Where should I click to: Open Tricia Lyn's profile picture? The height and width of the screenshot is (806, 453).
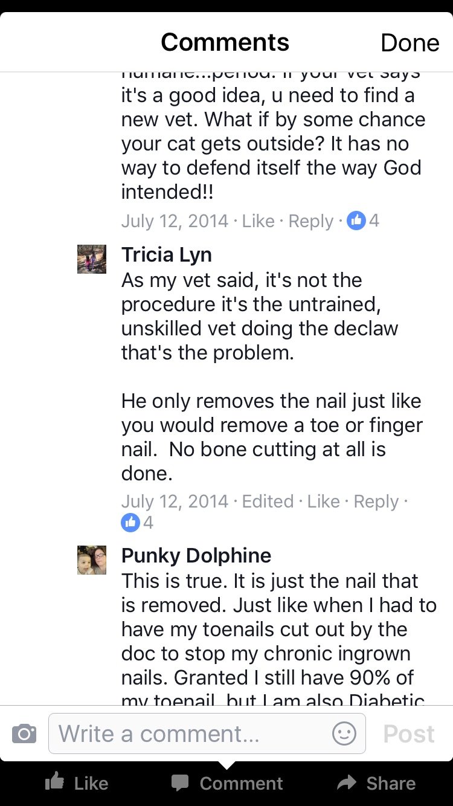pos(92,259)
